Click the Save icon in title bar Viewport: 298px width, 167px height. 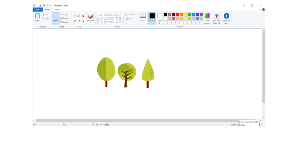(40, 6)
